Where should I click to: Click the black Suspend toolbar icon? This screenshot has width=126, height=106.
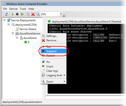click(x=17, y=14)
